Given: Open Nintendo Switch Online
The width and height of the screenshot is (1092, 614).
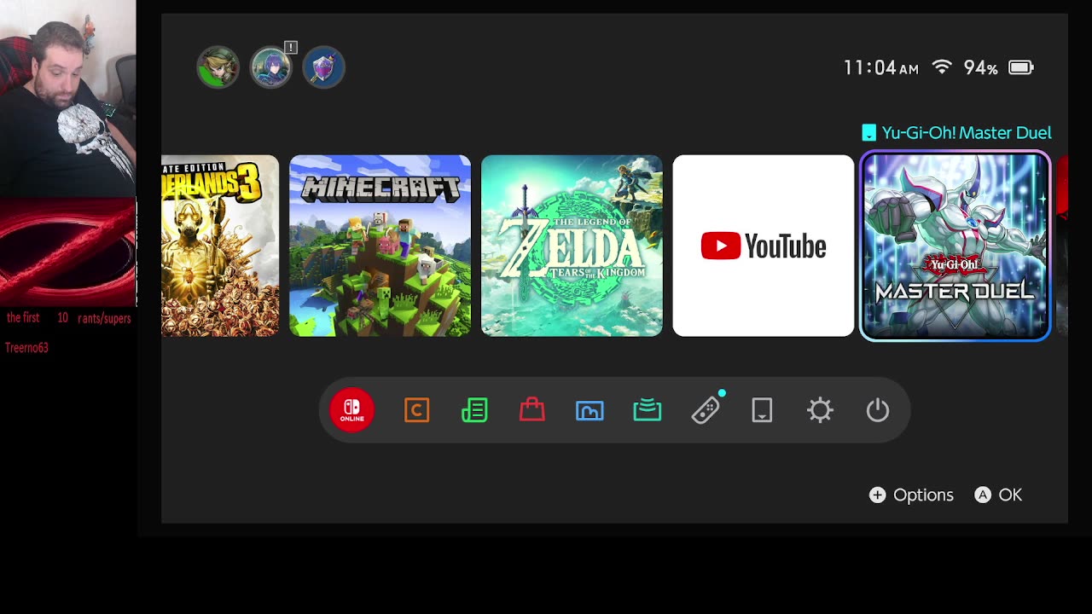Looking at the screenshot, I should click(x=352, y=410).
